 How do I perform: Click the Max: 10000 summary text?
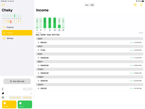[41, 35]
